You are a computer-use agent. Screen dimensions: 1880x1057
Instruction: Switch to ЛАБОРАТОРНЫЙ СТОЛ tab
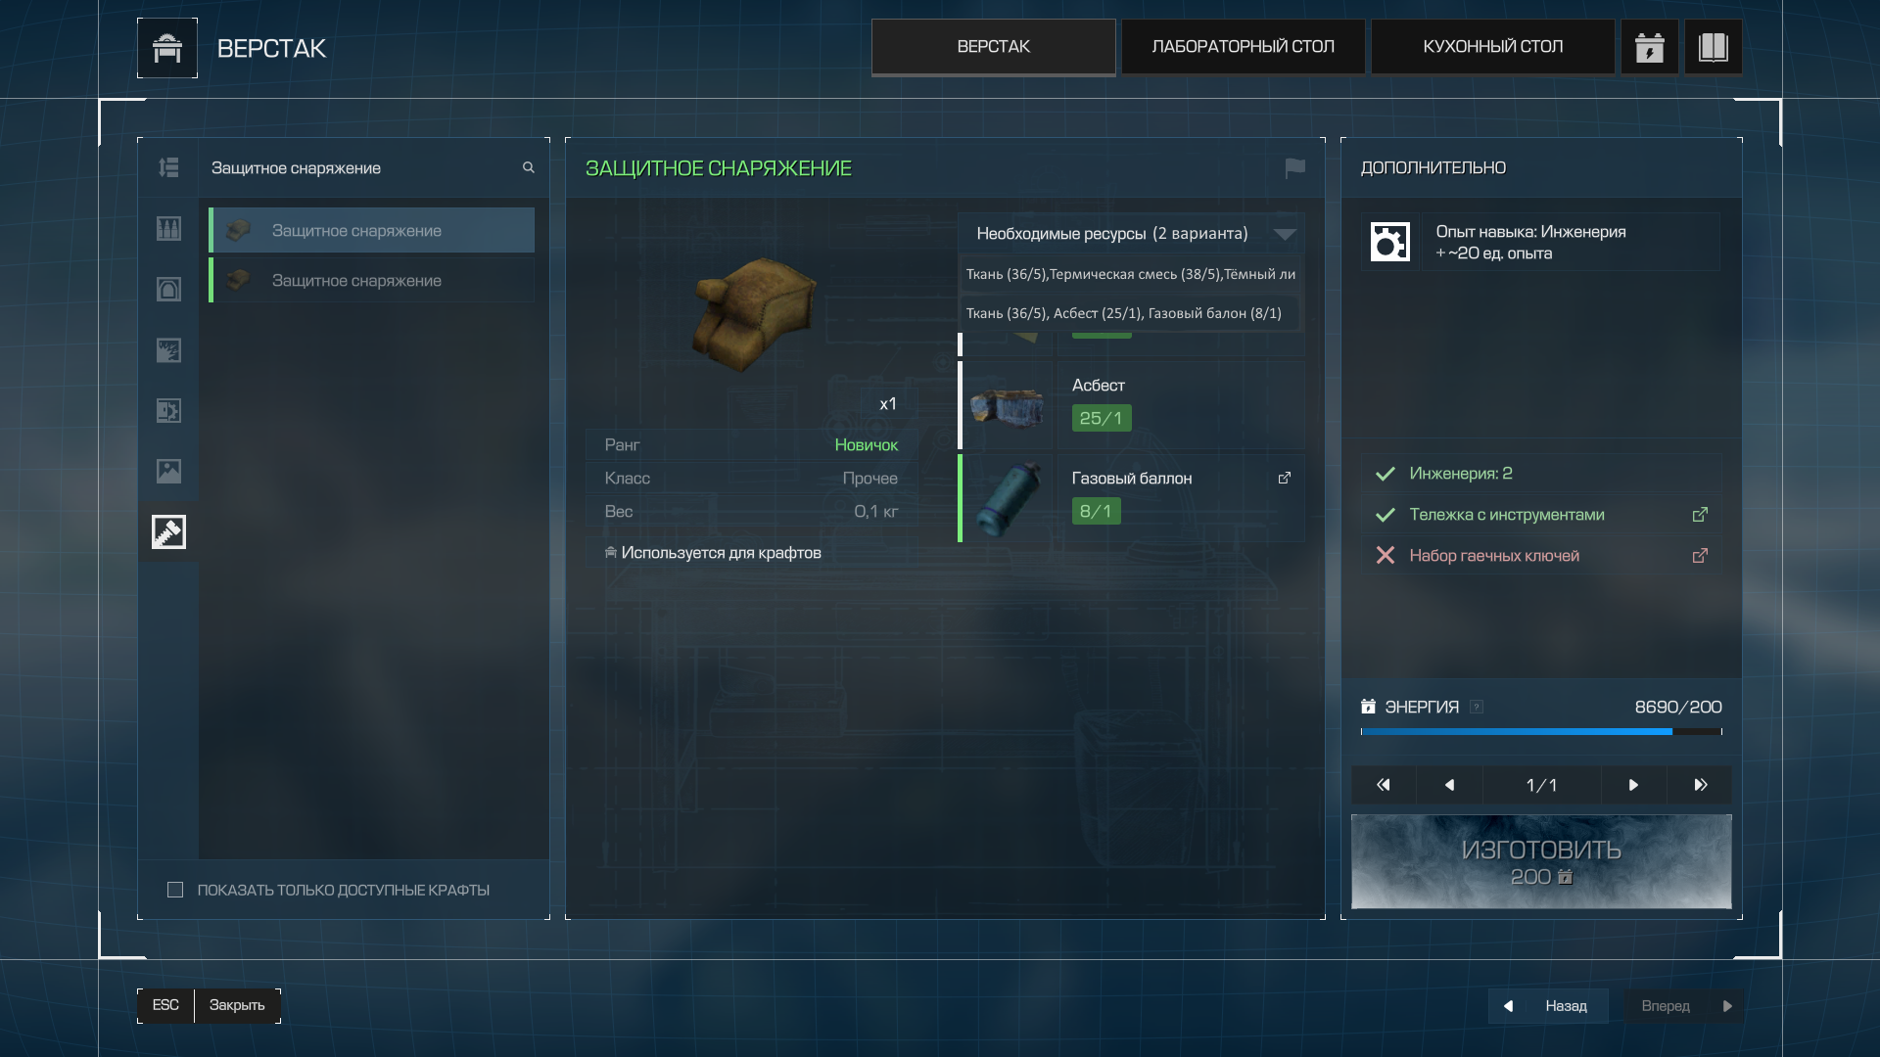coord(1243,47)
